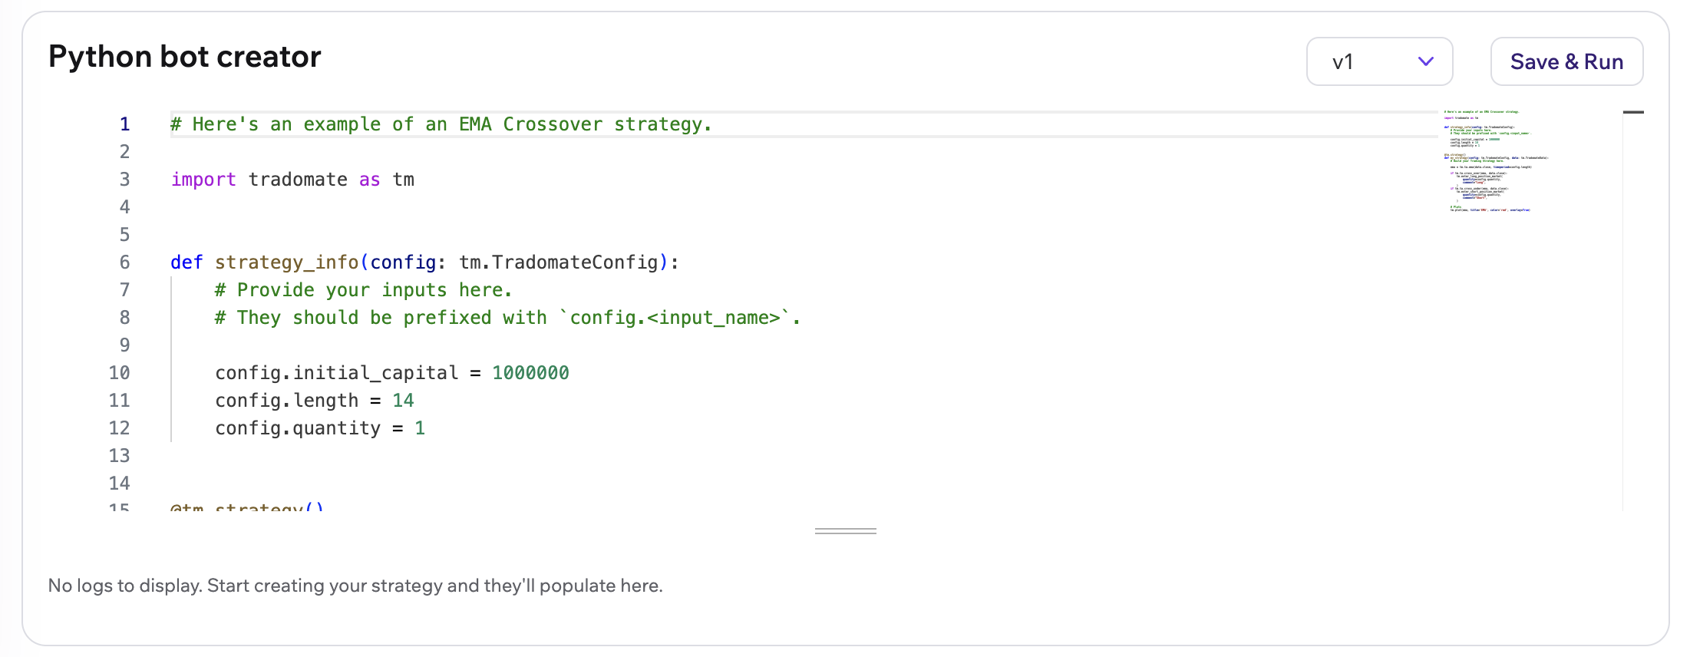
Task: Place cursor on config.length = 14
Action: (x=315, y=400)
